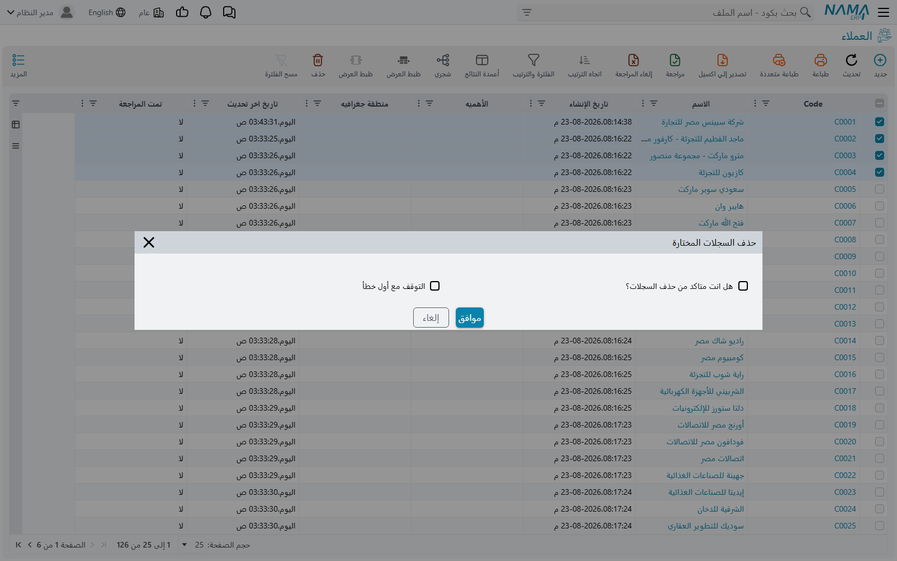This screenshot has height=561, width=897.
Task: Open شركة سبينس مصر للتجارة customer link
Action: pos(702,122)
